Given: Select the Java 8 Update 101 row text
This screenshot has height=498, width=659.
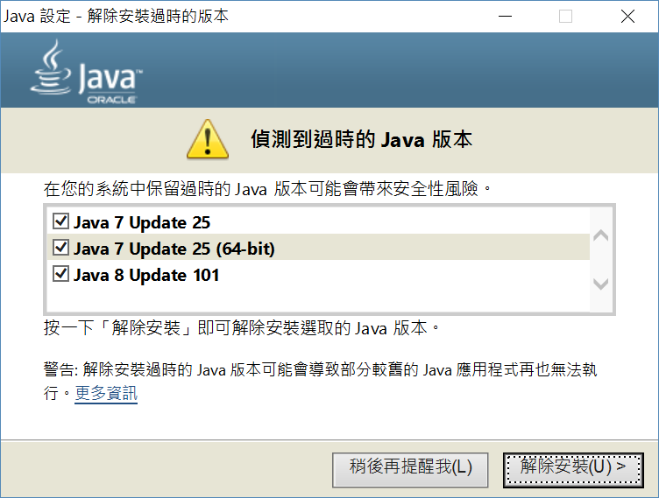Looking at the screenshot, I should tap(146, 276).
